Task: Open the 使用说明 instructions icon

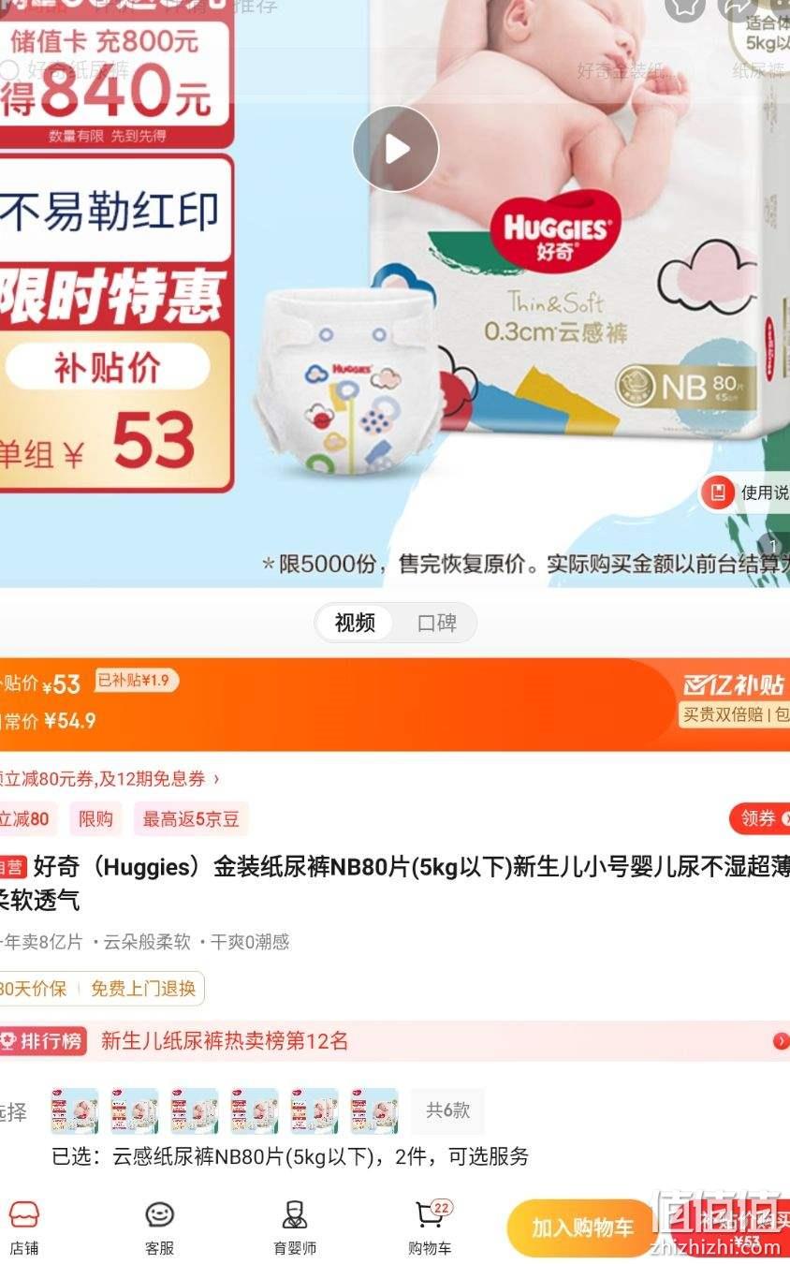Action: point(718,493)
